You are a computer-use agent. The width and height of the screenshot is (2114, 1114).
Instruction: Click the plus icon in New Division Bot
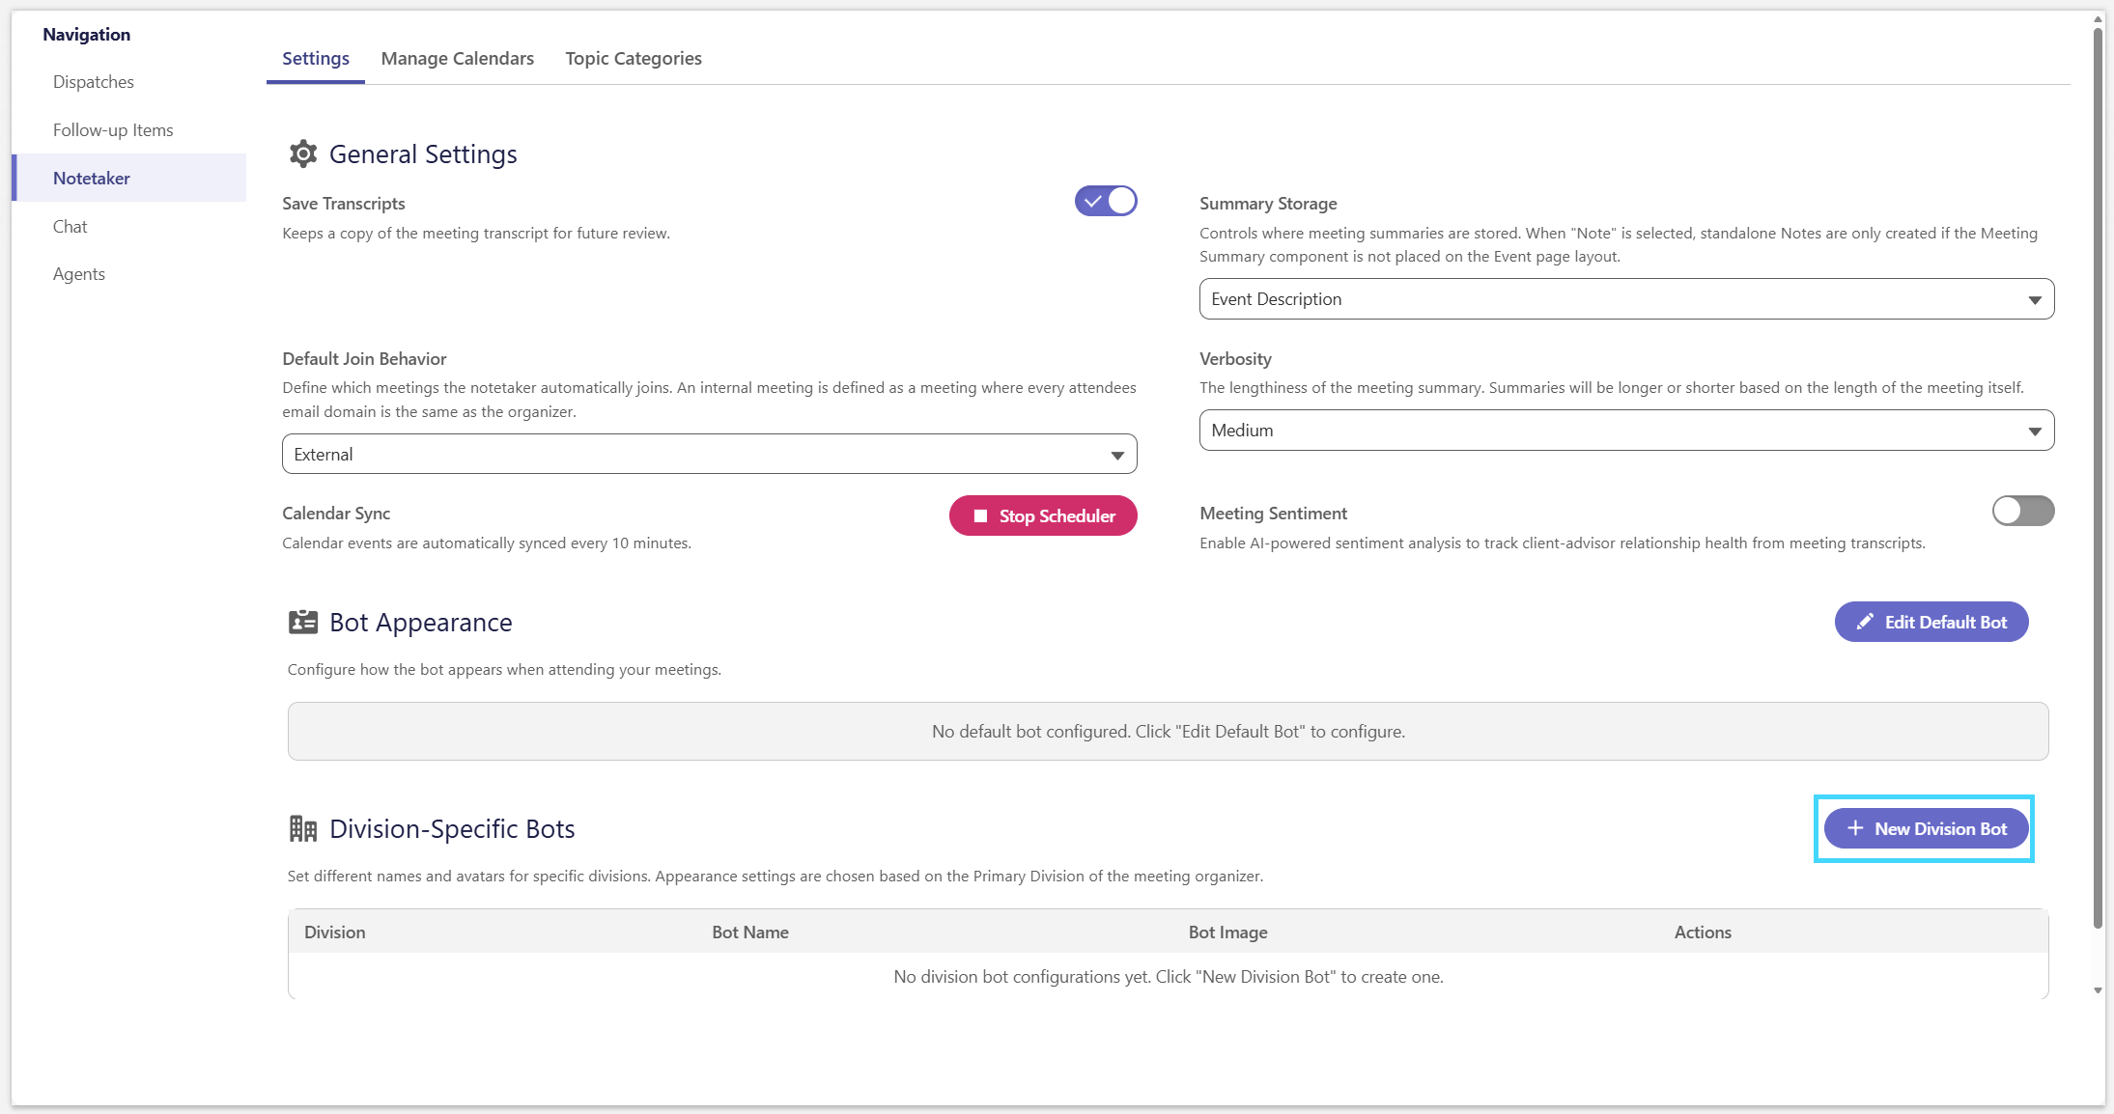tap(1855, 828)
